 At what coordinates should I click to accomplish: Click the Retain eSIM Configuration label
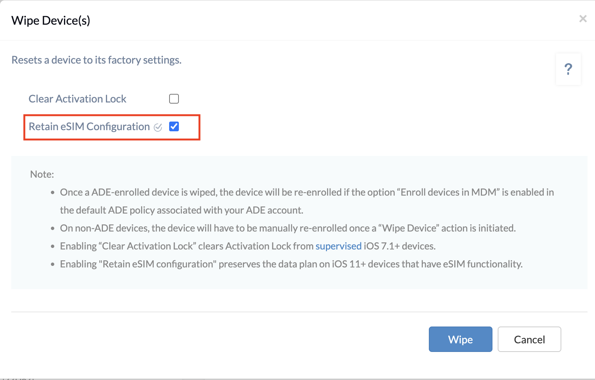tap(89, 127)
